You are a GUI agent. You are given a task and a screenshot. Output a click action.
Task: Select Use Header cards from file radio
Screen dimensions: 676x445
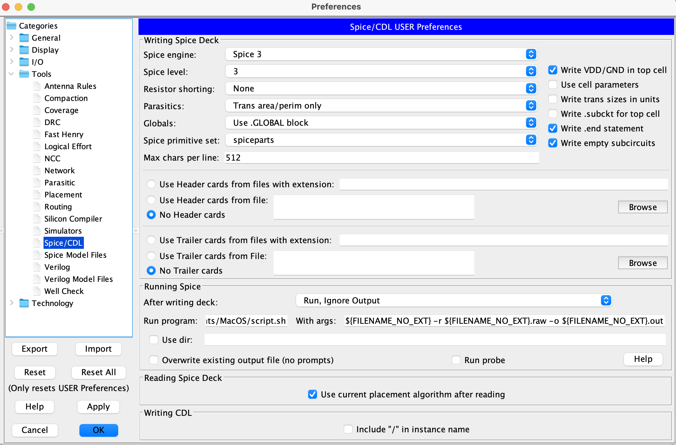tap(151, 200)
